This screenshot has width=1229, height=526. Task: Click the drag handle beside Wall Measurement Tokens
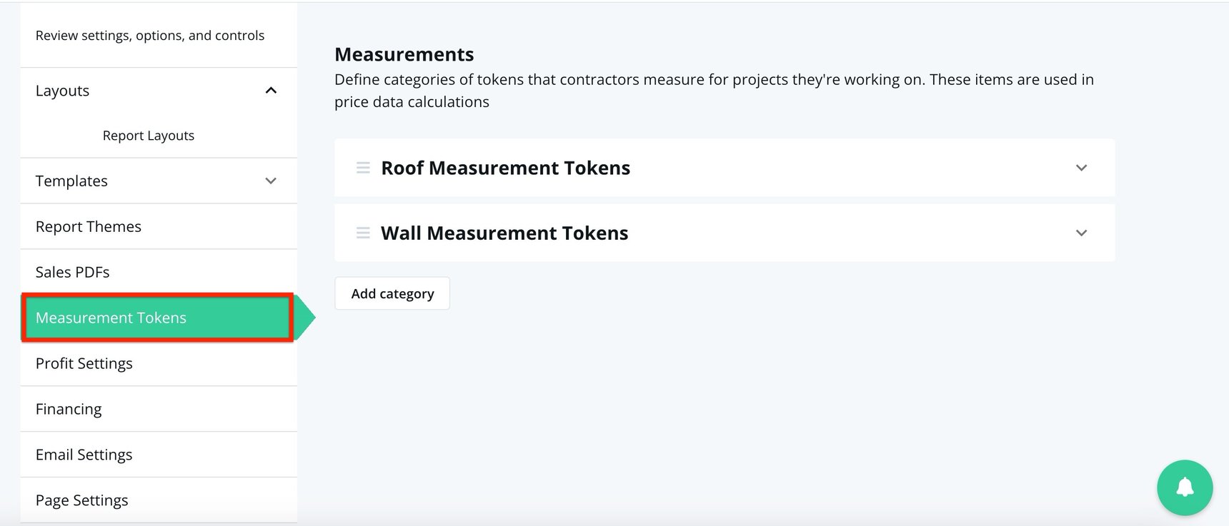click(x=363, y=233)
